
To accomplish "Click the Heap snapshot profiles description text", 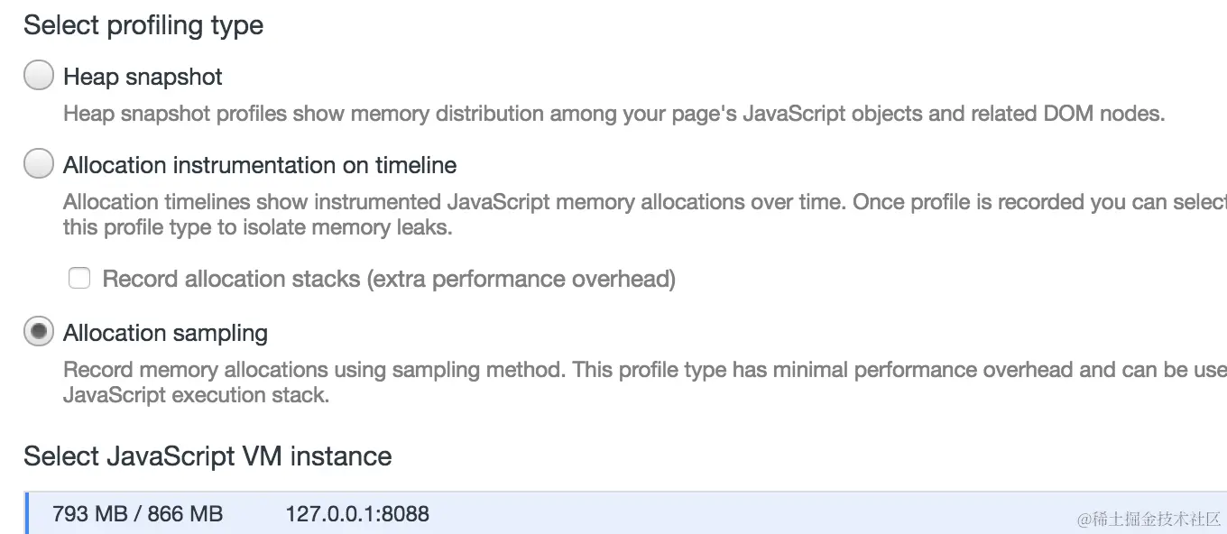I will click(613, 114).
